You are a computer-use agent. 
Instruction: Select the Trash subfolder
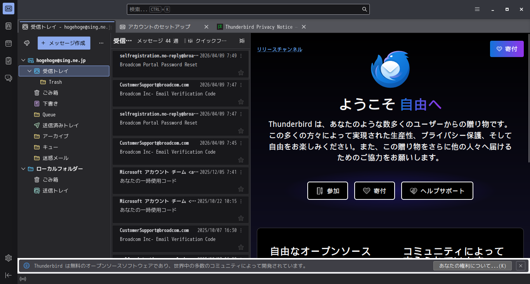(64, 82)
